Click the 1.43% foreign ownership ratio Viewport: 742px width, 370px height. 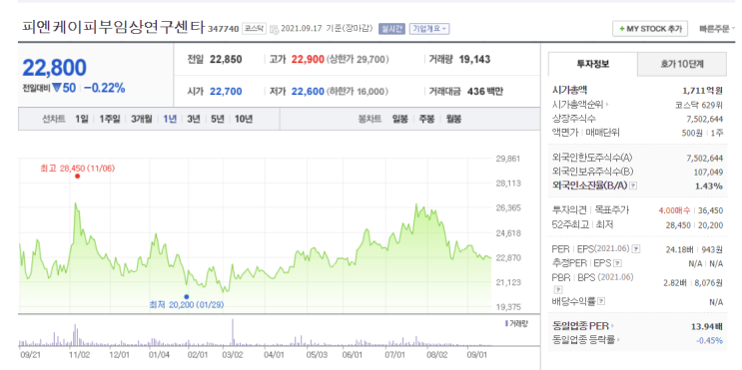tap(709, 186)
